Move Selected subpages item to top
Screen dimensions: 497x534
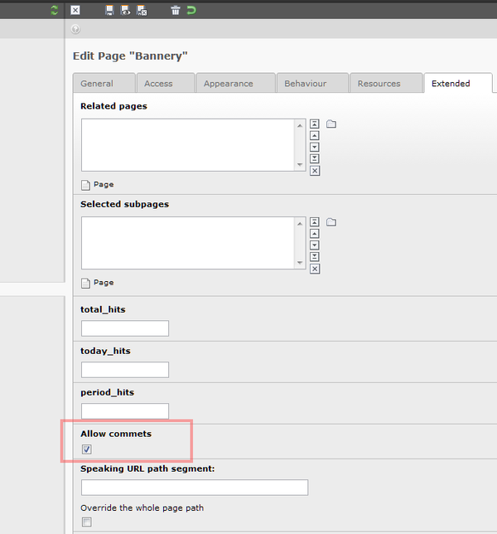315,222
